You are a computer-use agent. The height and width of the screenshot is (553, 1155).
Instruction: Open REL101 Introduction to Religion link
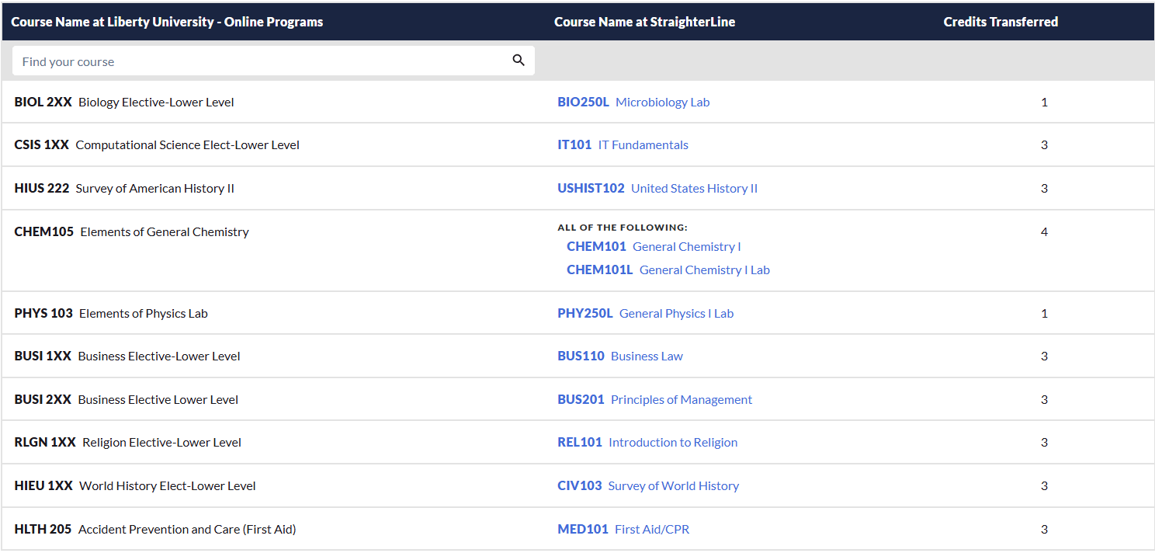coord(647,442)
